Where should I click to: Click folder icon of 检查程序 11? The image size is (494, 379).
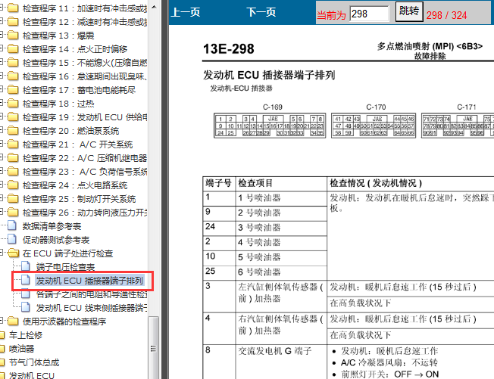click(13, 8)
